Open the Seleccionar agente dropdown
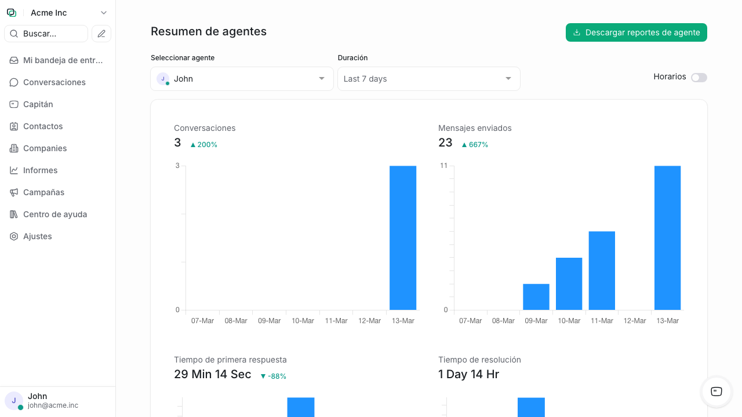The image size is (742, 417). (x=242, y=79)
